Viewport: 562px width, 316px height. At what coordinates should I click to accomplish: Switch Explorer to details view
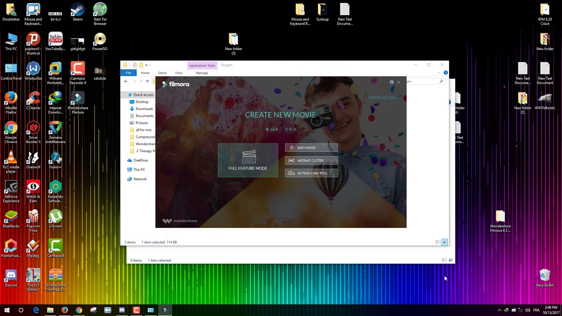[x=438, y=242]
